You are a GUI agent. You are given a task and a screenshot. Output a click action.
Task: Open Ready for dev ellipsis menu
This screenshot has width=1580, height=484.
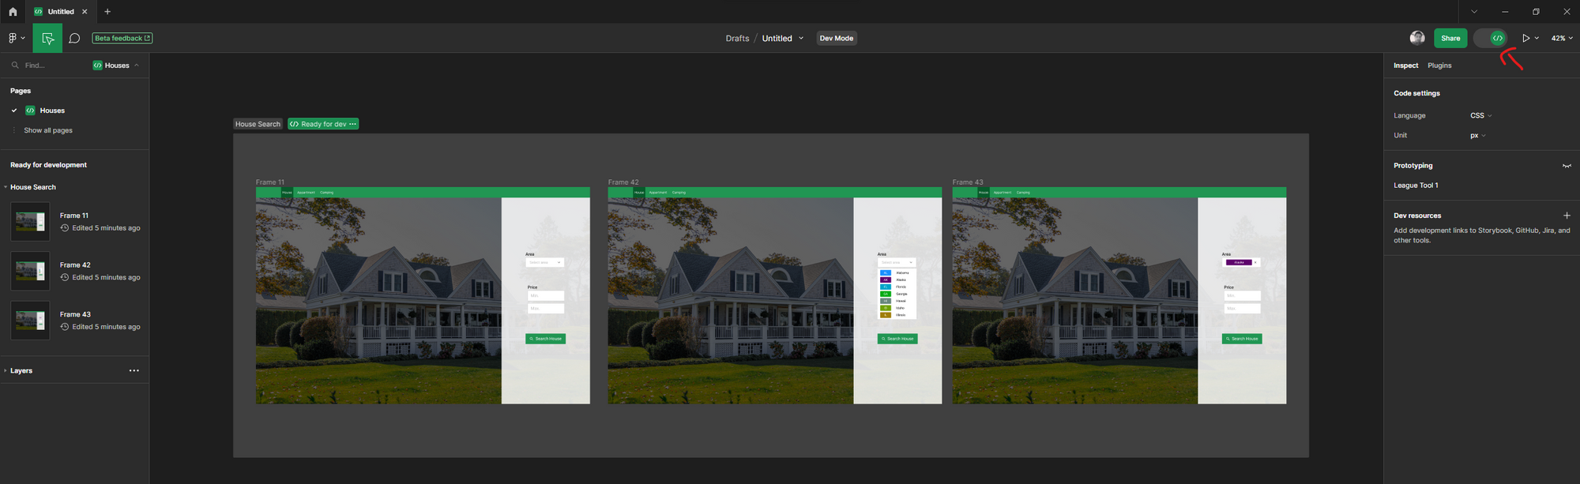[x=353, y=124]
